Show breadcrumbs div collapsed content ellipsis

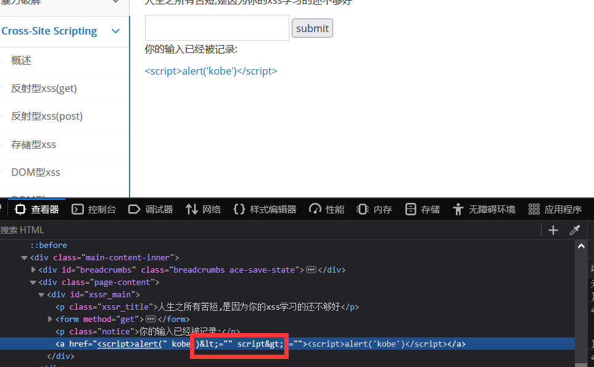click(311, 270)
